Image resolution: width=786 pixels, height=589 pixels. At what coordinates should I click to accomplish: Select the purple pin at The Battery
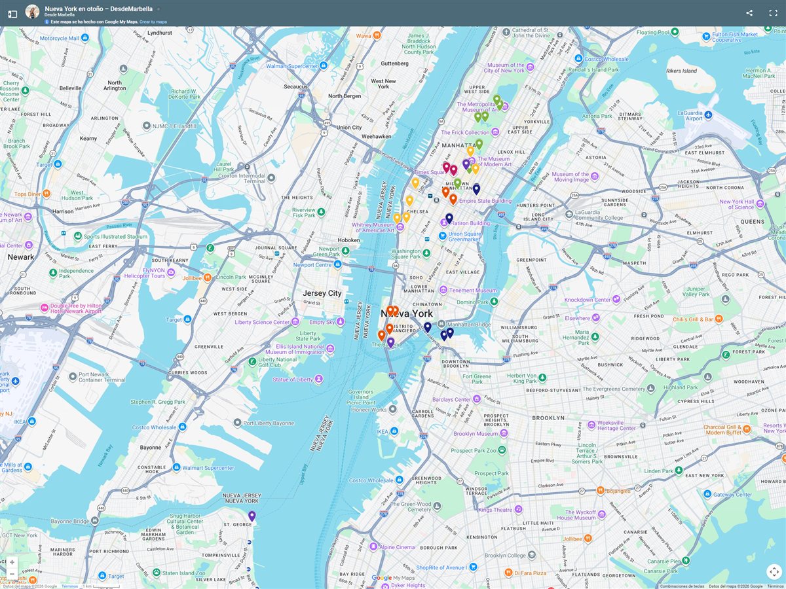pos(391,342)
